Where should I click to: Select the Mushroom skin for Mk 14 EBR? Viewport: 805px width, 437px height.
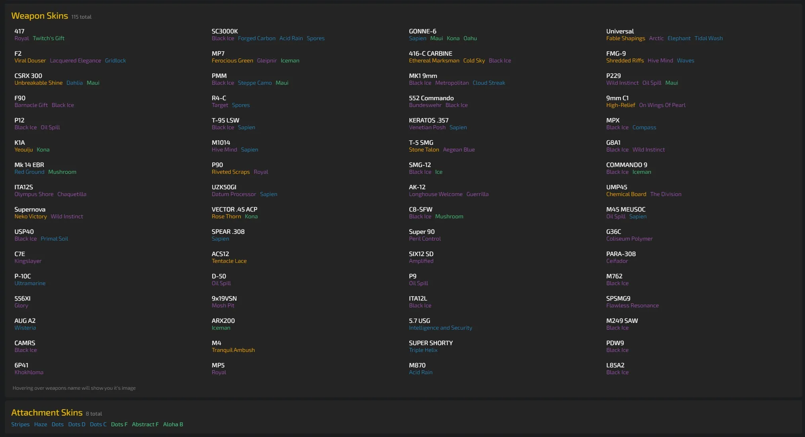pos(62,172)
